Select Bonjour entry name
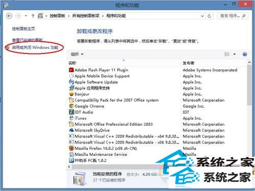255x191 pixels. click(82, 94)
